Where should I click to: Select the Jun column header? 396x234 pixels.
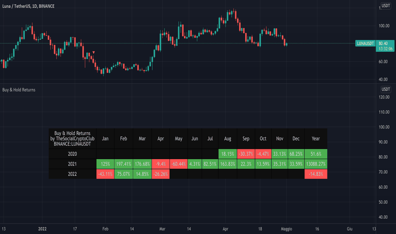pyautogui.click(x=195, y=139)
